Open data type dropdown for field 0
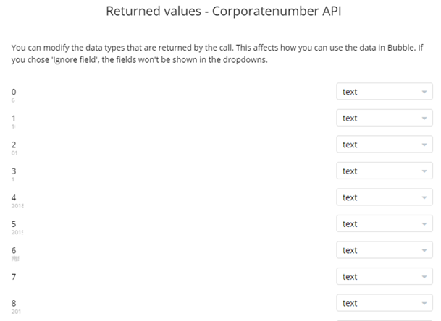 [384, 92]
